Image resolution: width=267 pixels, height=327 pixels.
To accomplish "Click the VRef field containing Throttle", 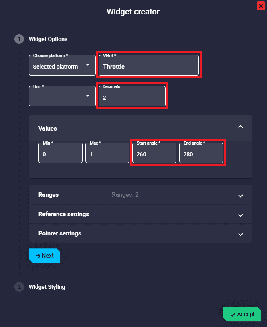I will coord(149,65).
